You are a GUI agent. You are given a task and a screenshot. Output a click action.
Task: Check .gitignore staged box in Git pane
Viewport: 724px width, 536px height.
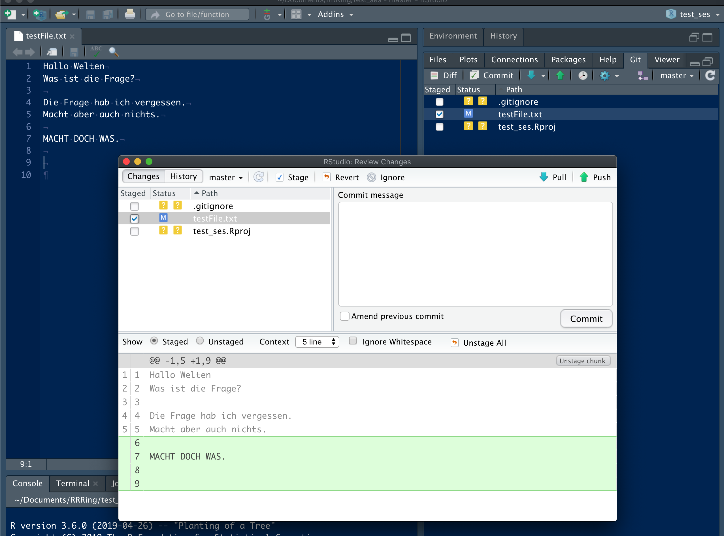tap(440, 102)
